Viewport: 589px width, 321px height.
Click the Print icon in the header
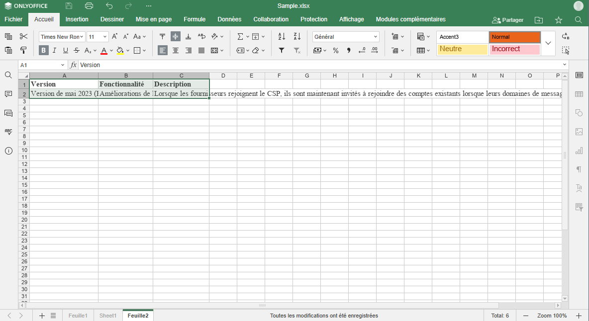pos(89,5)
